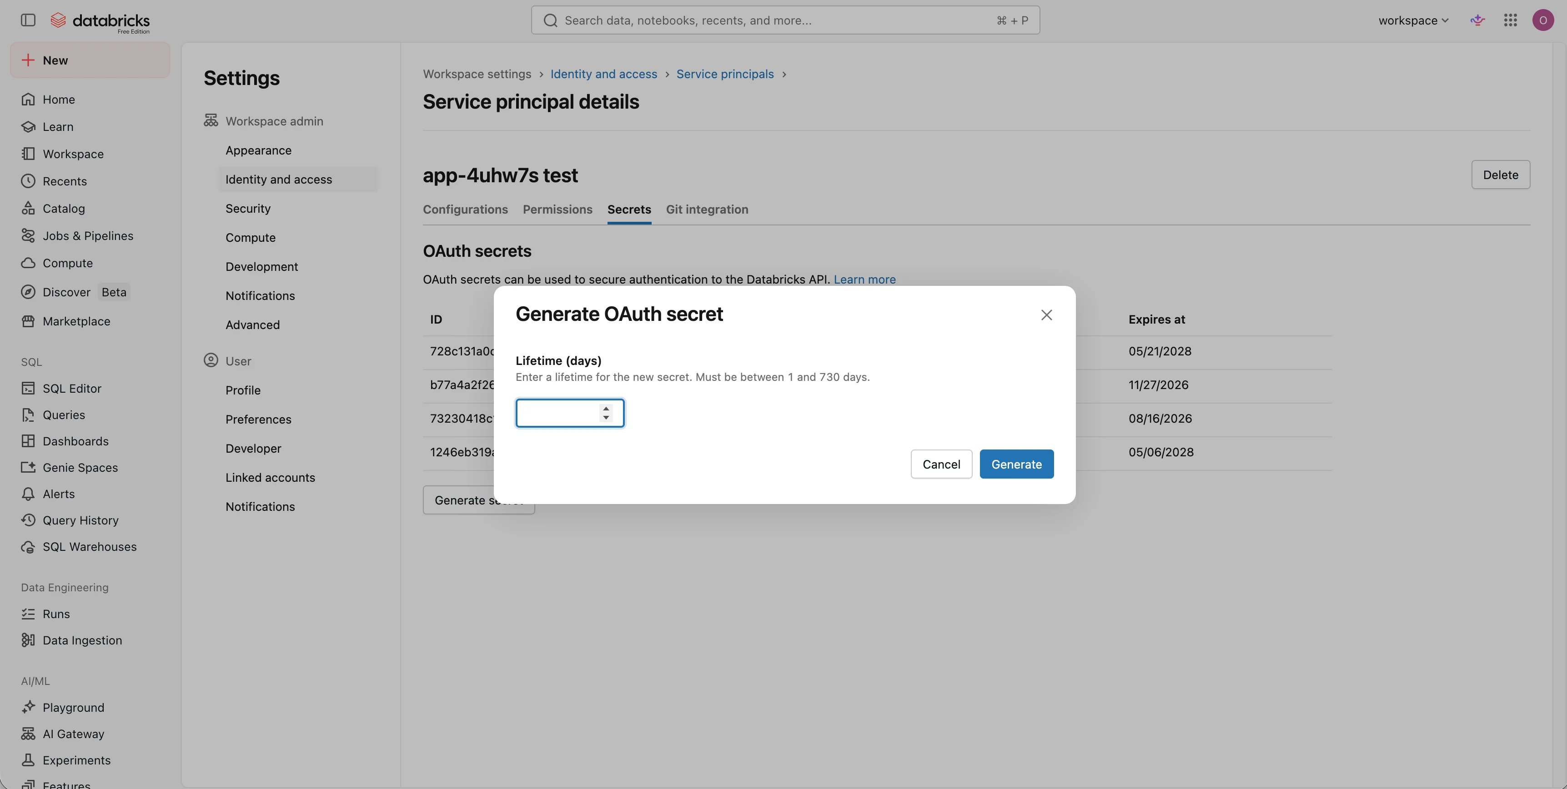The image size is (1567, 789).
Task: Click into the Lifetime (days) input field
Action: 569,413
